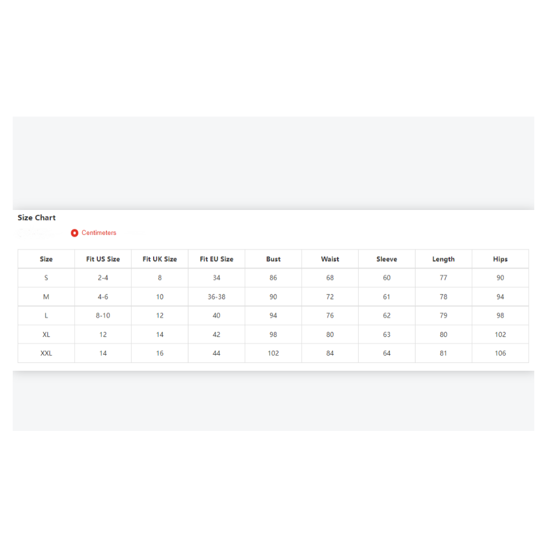Viewport: 547px width, 547px height.
Task: Click the Length column header
Action: [x=443, y=259]
